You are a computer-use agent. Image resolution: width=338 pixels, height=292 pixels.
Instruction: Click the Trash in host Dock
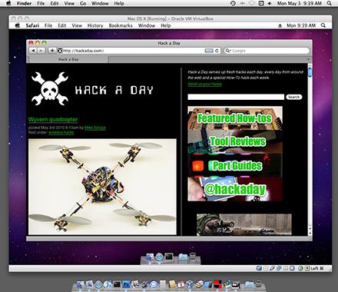(259, 284)
